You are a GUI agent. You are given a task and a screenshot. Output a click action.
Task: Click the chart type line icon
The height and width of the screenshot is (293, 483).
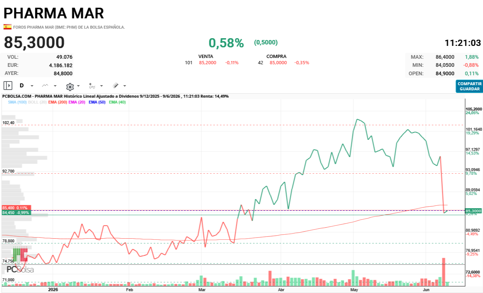tap(45, 86)
